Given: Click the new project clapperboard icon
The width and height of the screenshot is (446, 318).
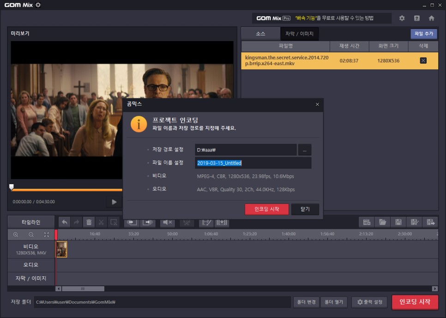Looking at the screenshot, I should pos(367,222).
